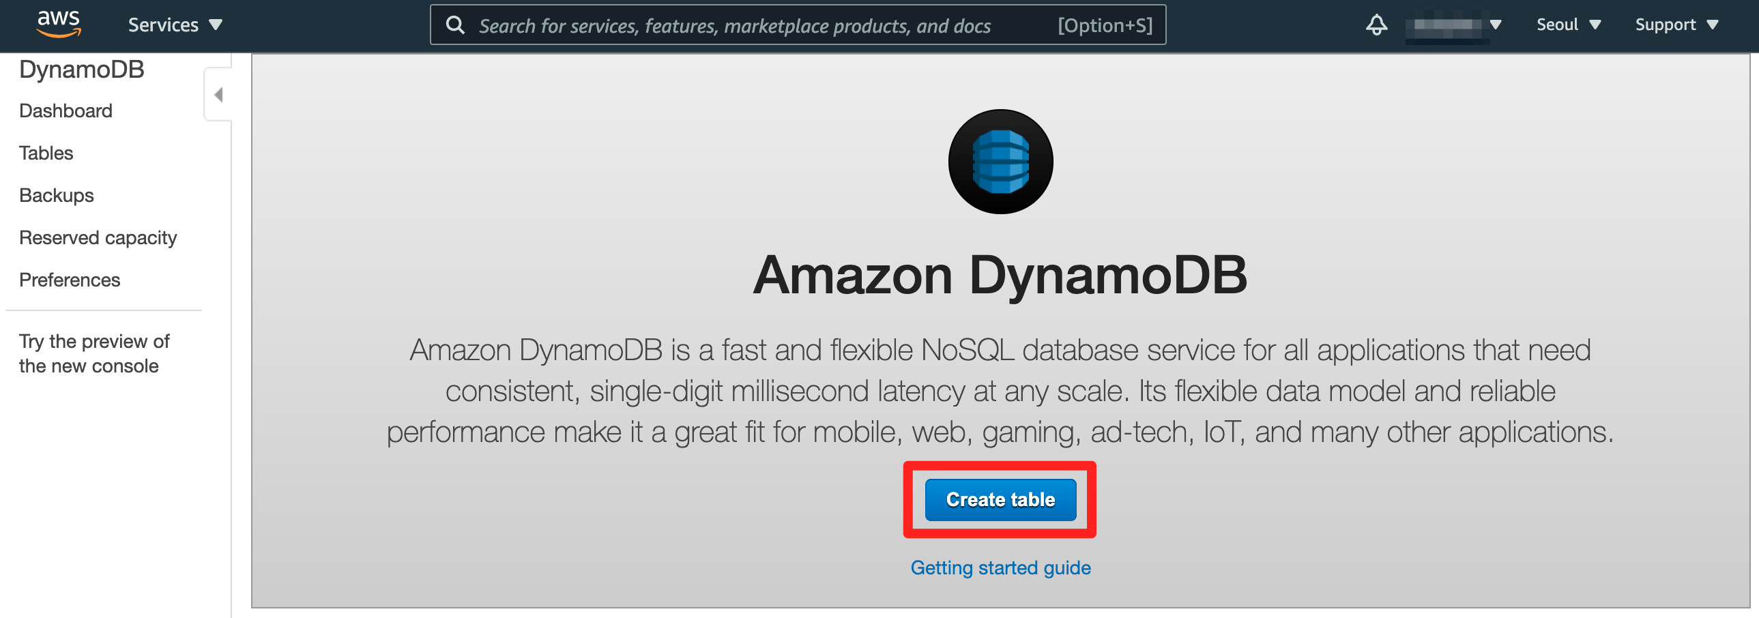This screenshot has height=618, width=1759.
Task: Open the Seoul region selector
Action: click(x=1569, y=25)
